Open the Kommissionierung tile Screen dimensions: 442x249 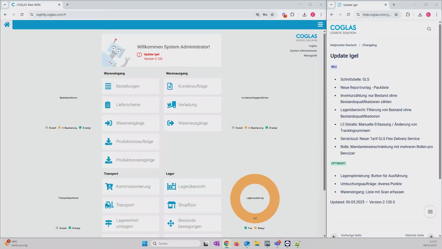point(131,186)
